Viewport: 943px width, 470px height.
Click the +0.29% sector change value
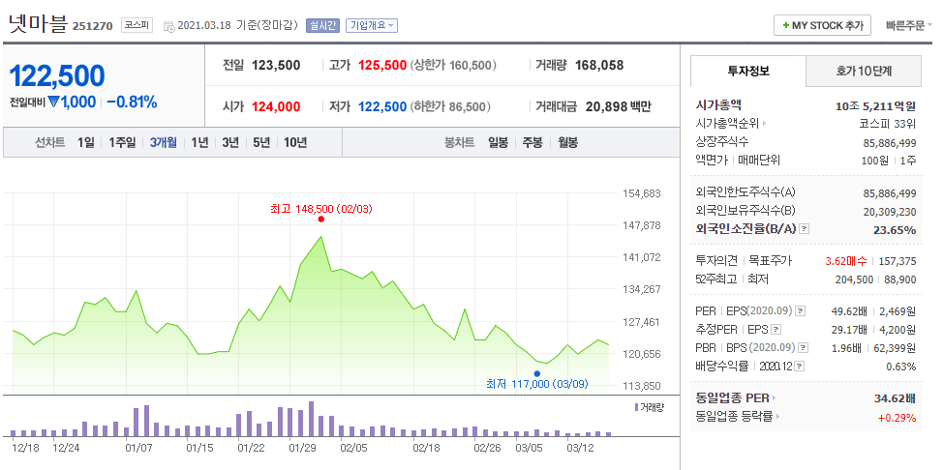(897, 417)
